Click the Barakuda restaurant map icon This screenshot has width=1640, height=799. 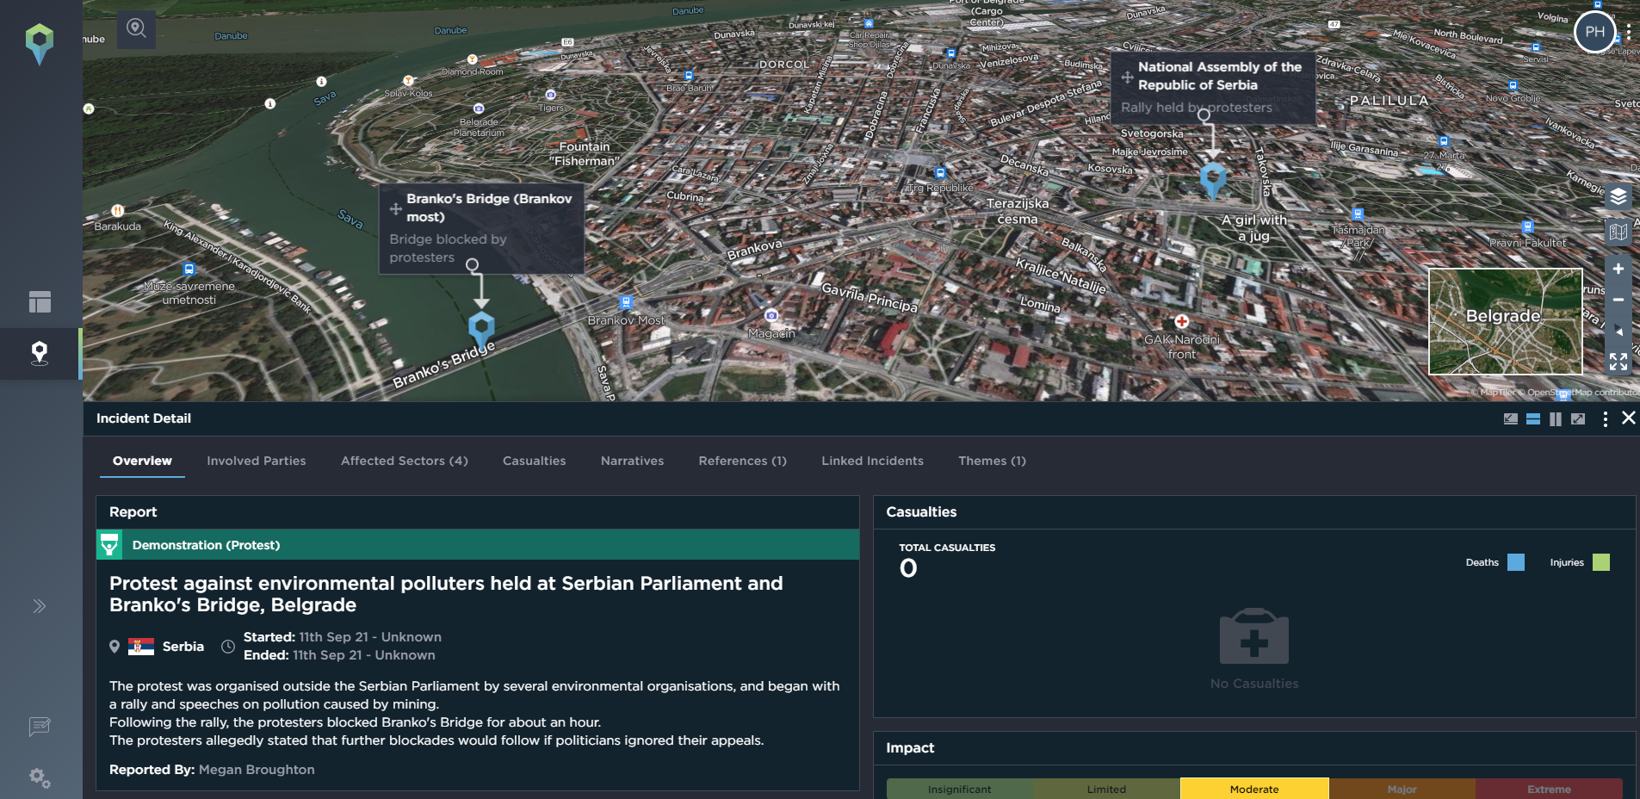[x=118, y=211]
